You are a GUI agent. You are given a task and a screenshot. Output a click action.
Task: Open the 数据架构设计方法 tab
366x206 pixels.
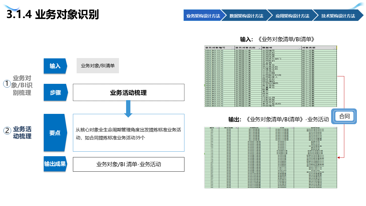click(x=246, y=16)
